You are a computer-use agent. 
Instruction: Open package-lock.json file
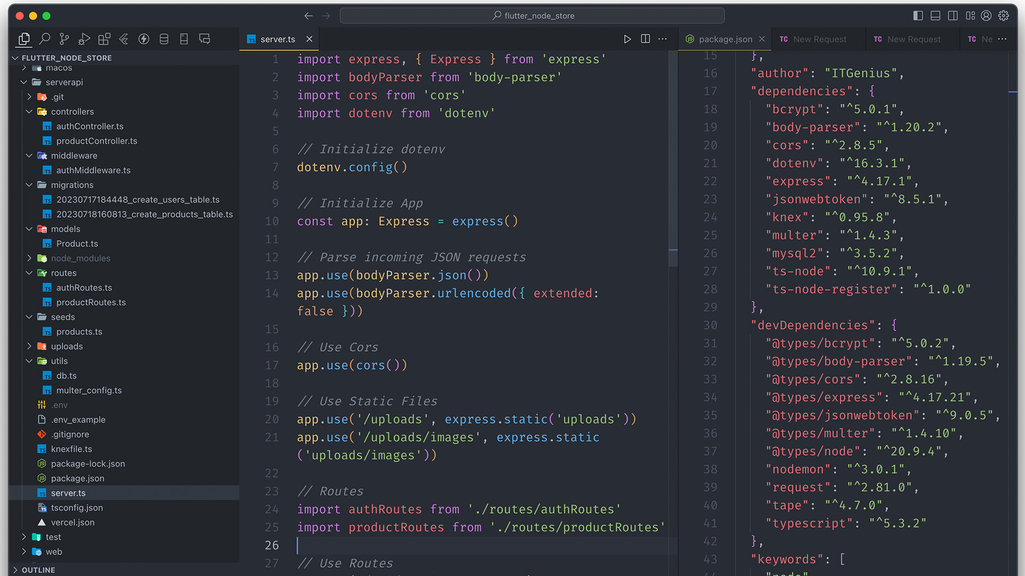point(88,463)
